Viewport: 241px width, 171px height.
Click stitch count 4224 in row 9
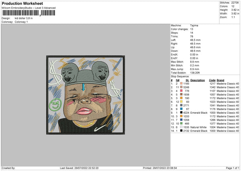pyautogui.click(x=186, y=113)
